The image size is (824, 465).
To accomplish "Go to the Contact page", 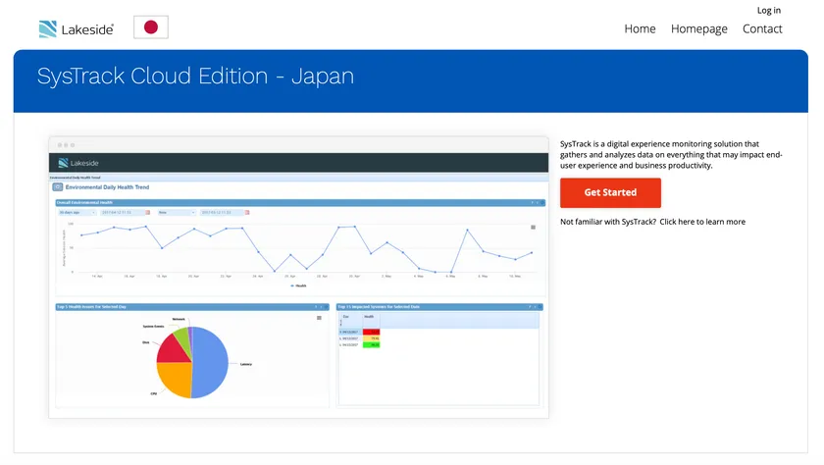I will (x=762, y=28).
